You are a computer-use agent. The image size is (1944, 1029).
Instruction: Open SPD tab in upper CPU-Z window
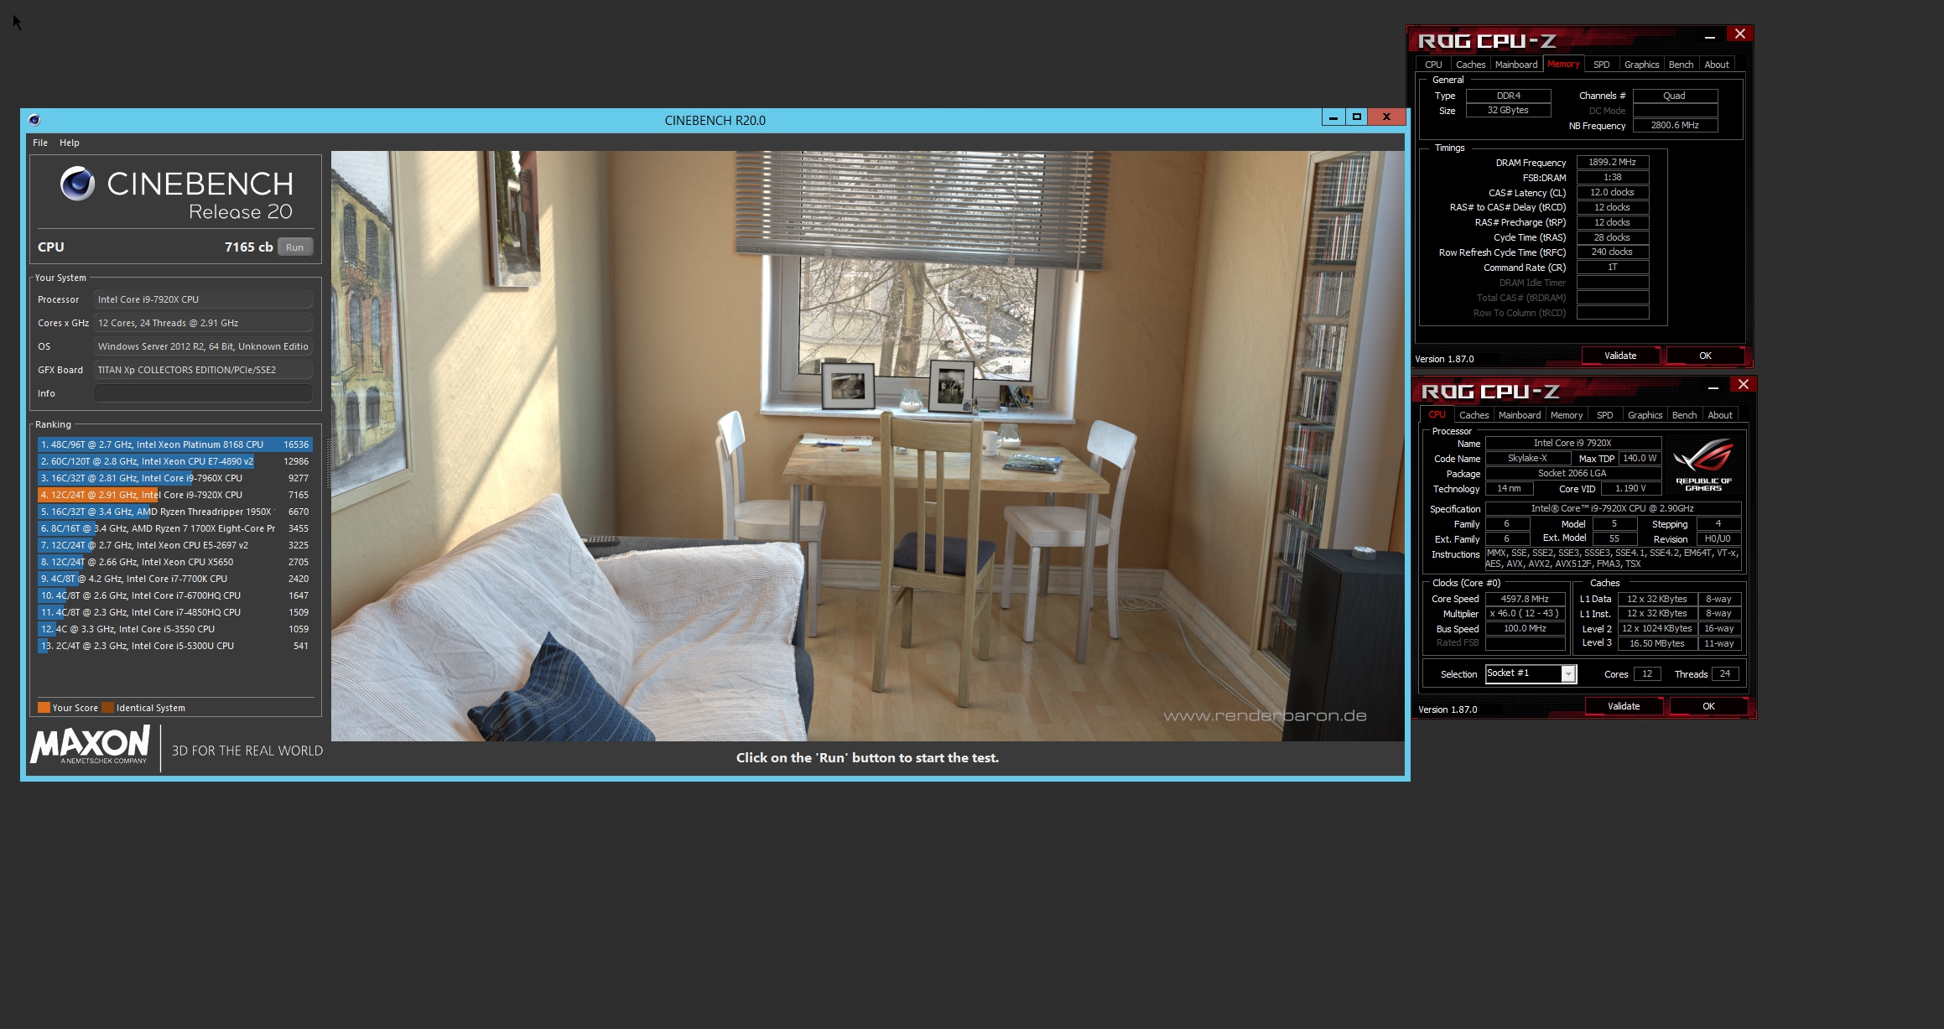[1601, 65]
